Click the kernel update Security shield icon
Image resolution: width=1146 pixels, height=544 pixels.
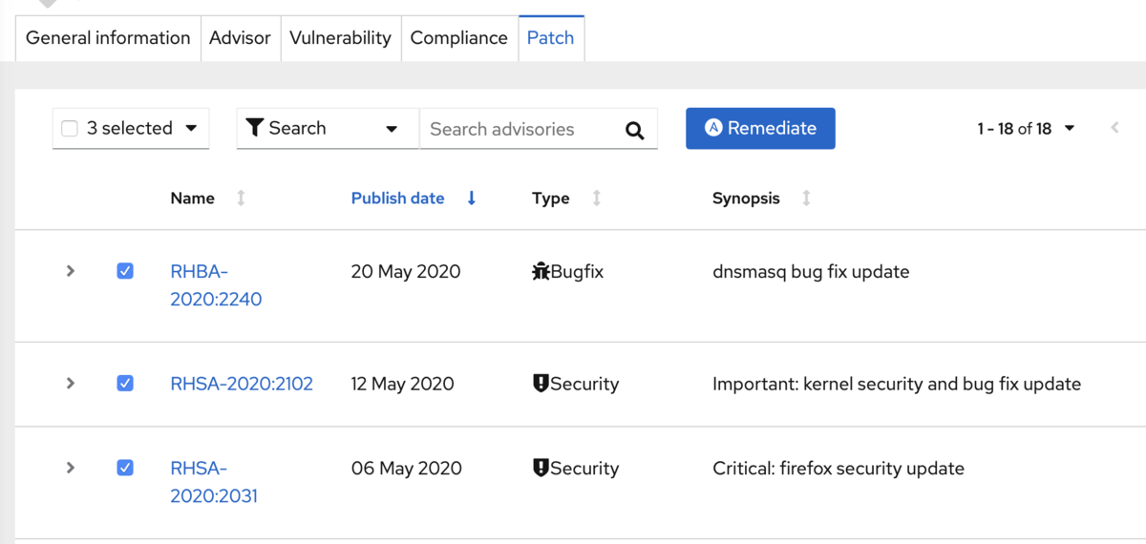point(541,384)
